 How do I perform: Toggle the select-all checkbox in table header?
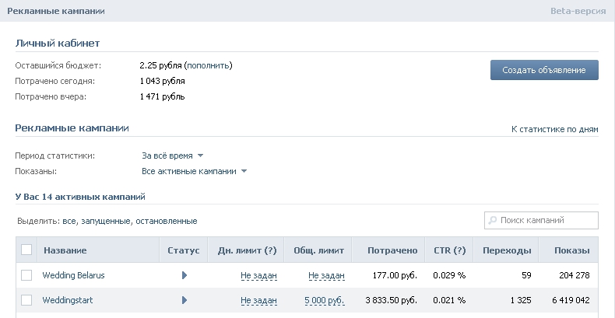click(26, 250)
